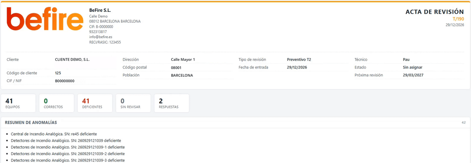This screenshot has width=471, height=163.
Task: Click anomaly Central de Incendio Analógica re45
Action: coord(54,134)
